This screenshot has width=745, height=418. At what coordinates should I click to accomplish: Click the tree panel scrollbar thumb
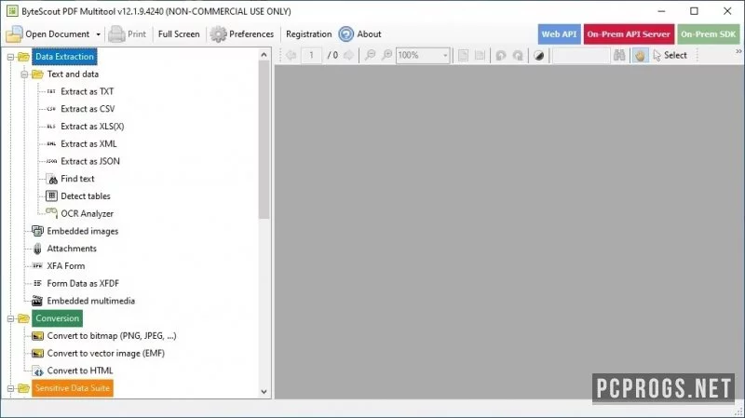[264, 141]
